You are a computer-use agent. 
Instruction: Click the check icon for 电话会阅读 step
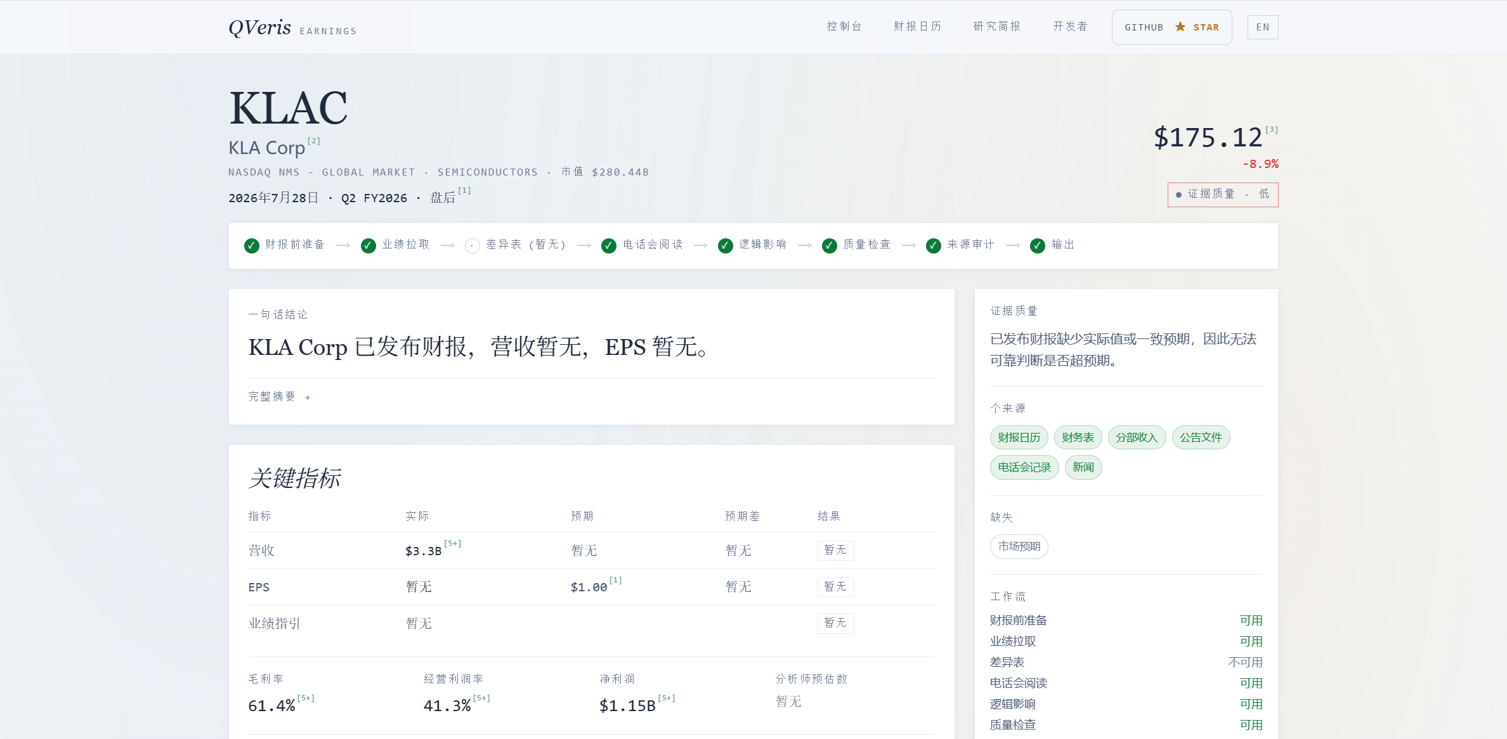(x=609, y=245)
